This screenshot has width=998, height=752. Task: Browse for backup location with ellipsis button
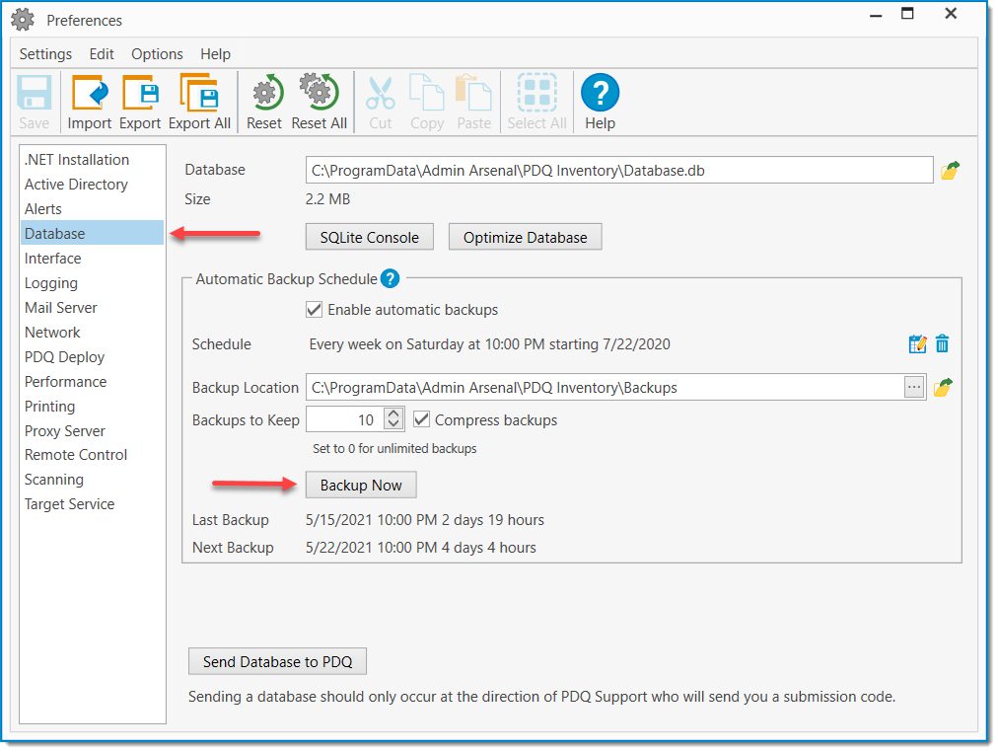click(x=914, y=387)
